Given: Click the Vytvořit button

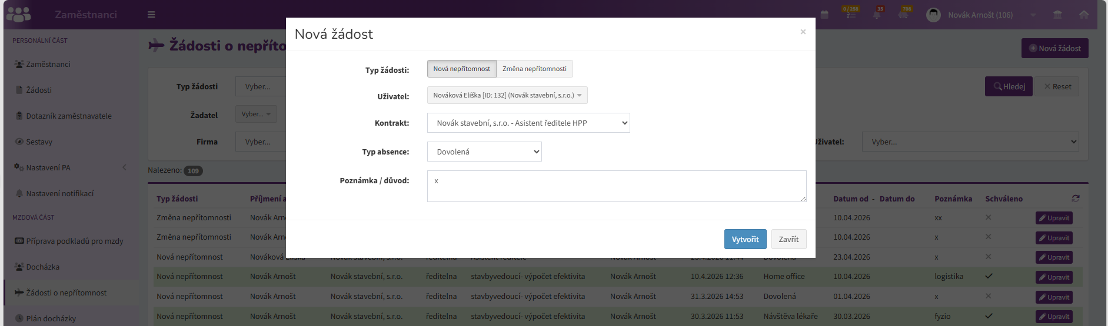Looking at the screenshot, I should 745,239.
